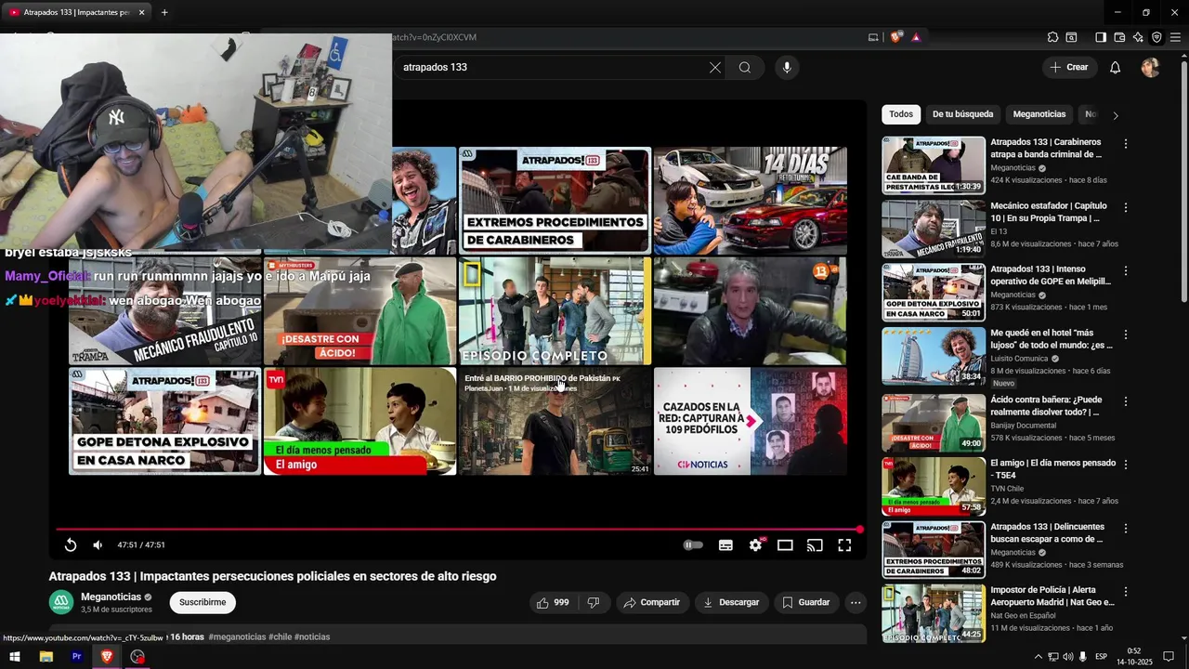Image resolution: width=1189 pixels, height=669 pixels.
Task: Open the Mecánico estafador sidebar thumbnail
Action: click(934, 229)
